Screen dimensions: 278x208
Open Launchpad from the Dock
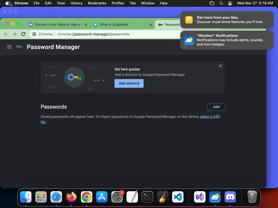41,197
